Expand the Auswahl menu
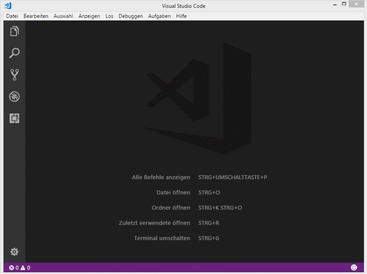Viewport: 367px width, 274px height. coord(63,16)
